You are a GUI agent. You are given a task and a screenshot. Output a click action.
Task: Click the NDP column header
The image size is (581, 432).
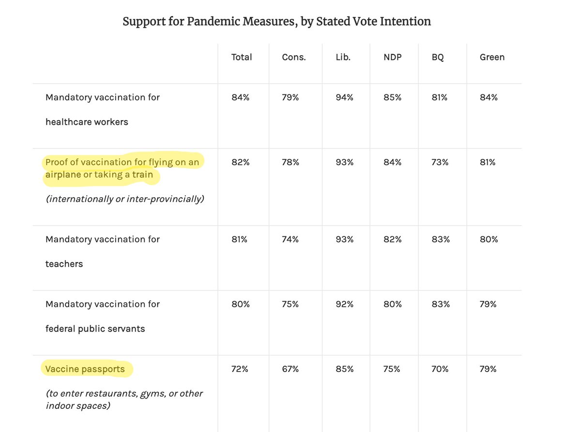coord(392,57)
